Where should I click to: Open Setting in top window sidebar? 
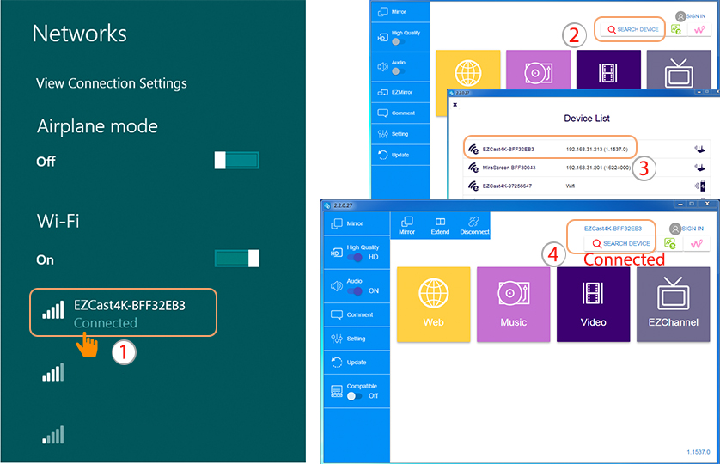click(400, 134)
